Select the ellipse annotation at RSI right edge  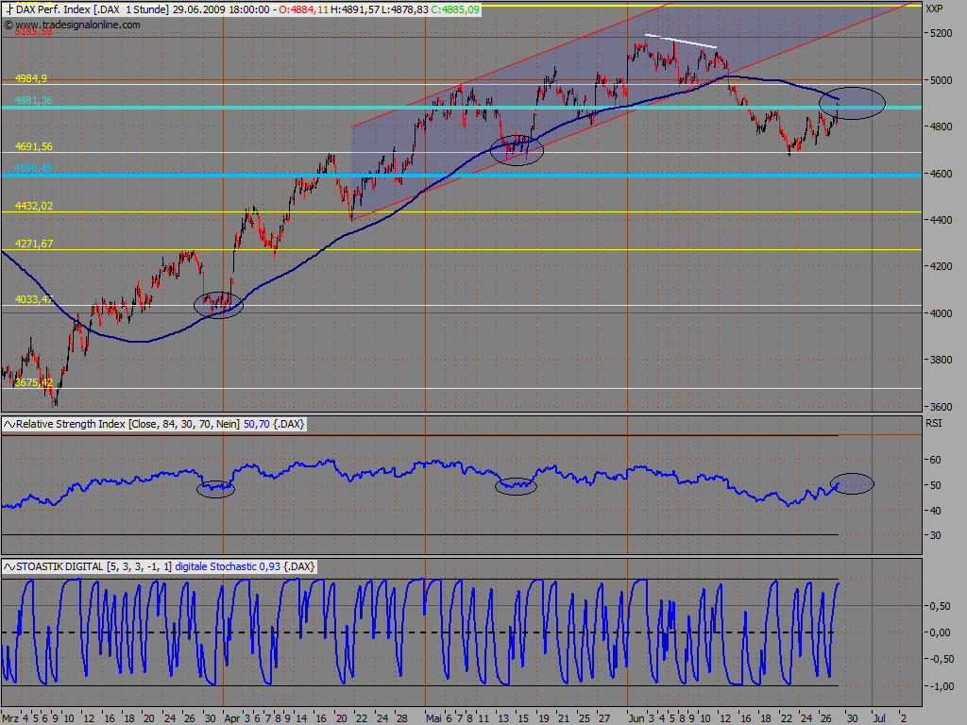click(x=852, y=484)
